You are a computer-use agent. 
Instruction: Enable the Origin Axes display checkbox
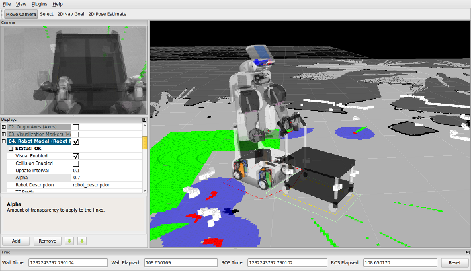[75, 127]
